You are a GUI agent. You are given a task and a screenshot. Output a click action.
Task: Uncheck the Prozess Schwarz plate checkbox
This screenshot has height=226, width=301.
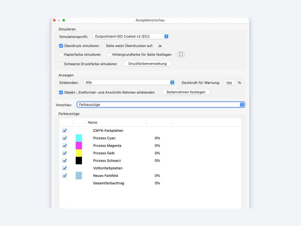pos(64,161)
